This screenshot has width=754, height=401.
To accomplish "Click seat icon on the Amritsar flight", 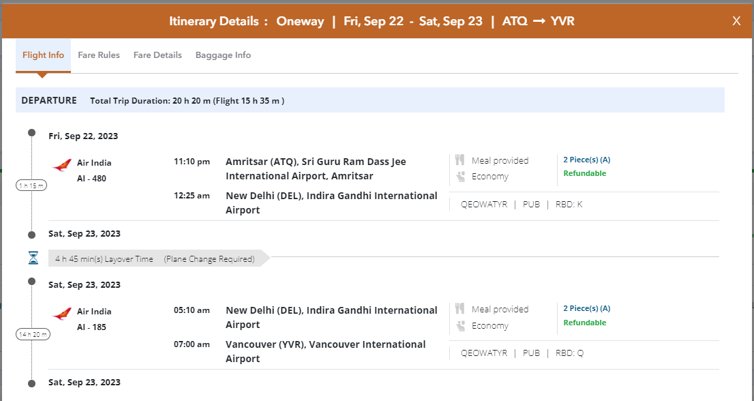I will point(460,177).
